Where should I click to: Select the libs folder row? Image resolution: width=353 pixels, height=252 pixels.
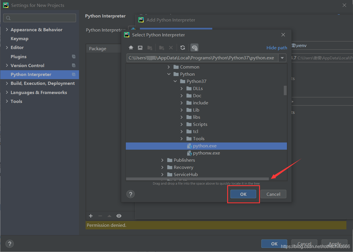206,117
